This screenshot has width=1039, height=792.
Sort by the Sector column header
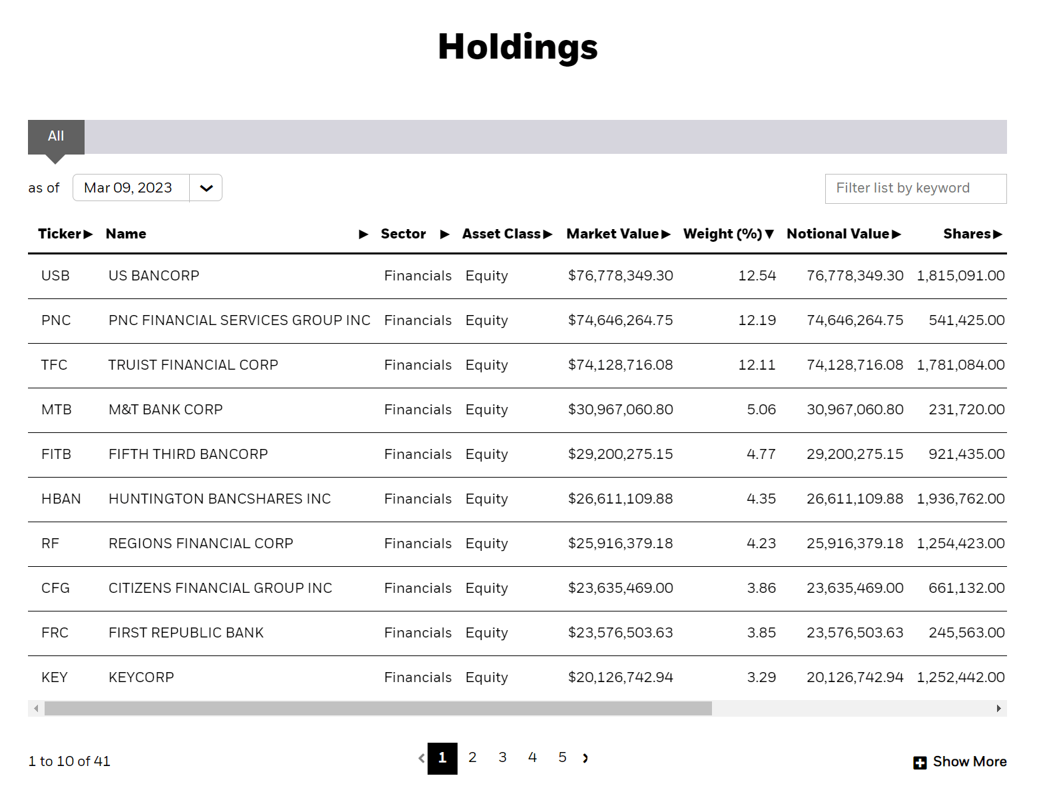[415, 234]
